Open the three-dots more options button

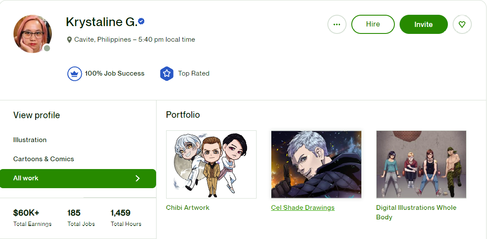coord(337,24)
